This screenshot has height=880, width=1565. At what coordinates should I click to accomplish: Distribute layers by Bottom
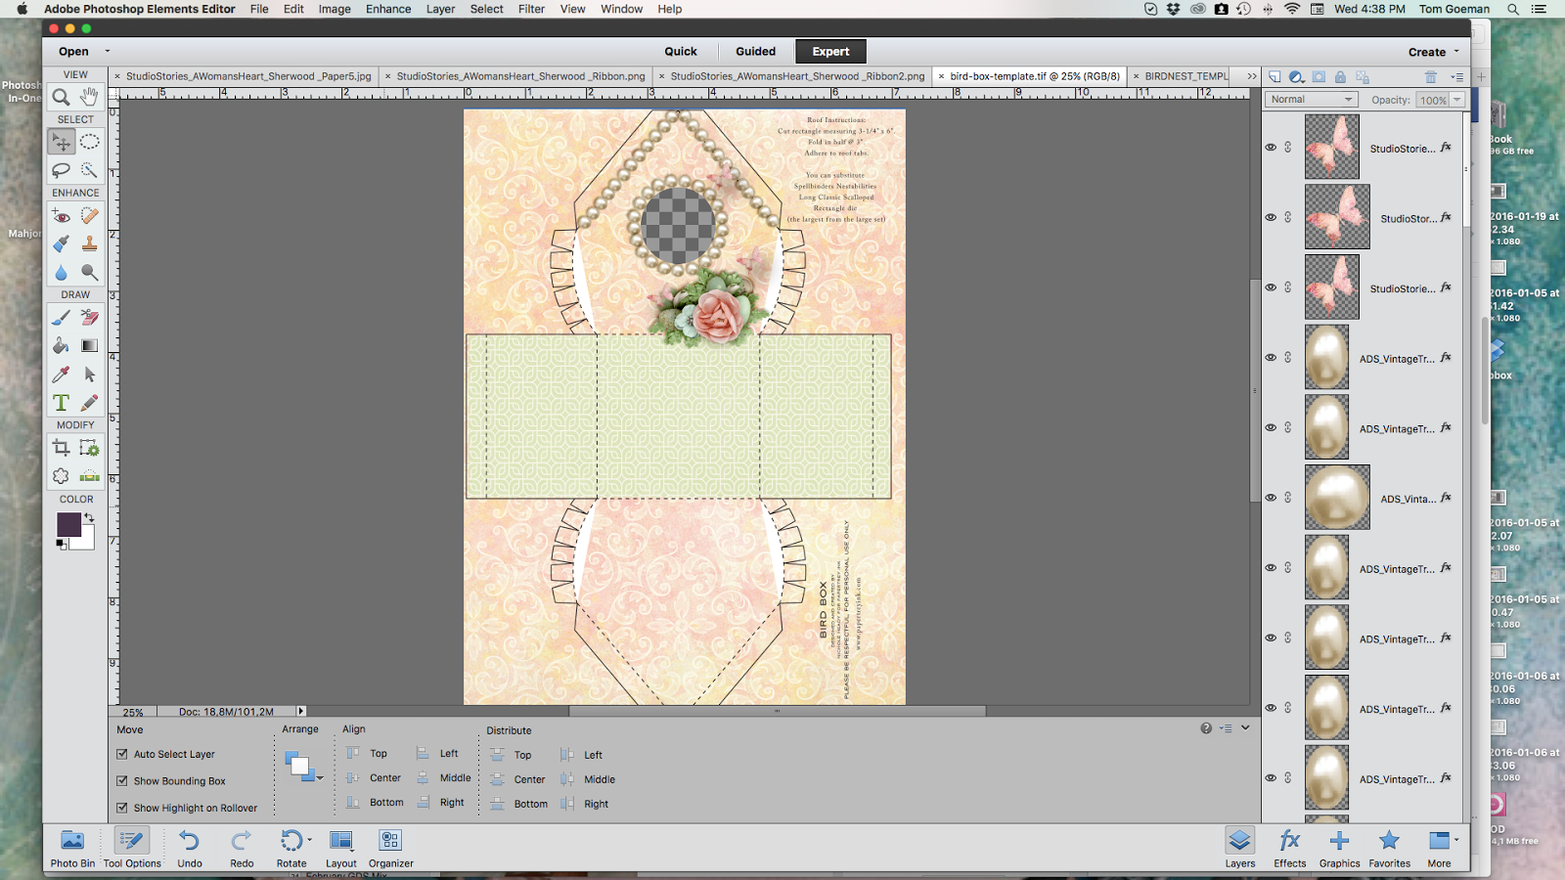[519, 804]
